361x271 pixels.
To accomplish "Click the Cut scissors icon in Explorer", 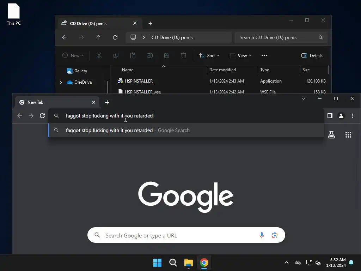I will pyautogui.click(x=99, y=55).
